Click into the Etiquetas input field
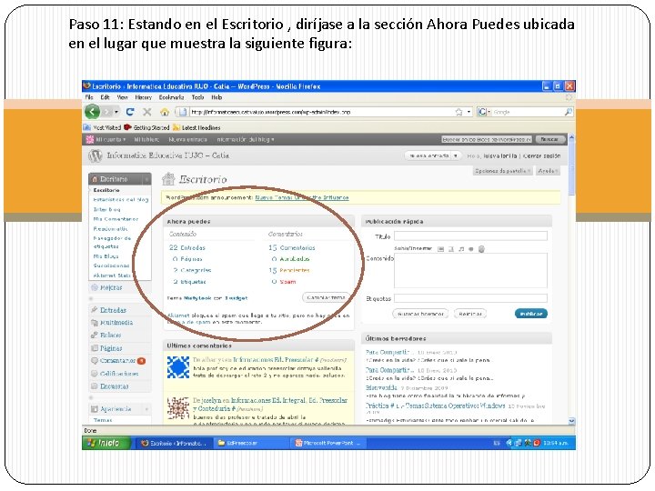This screenshot has width=655, height=491. pyautogui.click(x=470, y=298)
